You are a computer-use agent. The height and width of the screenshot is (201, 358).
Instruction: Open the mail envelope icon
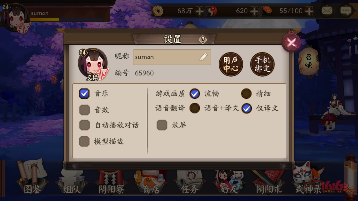coord(327,11)
